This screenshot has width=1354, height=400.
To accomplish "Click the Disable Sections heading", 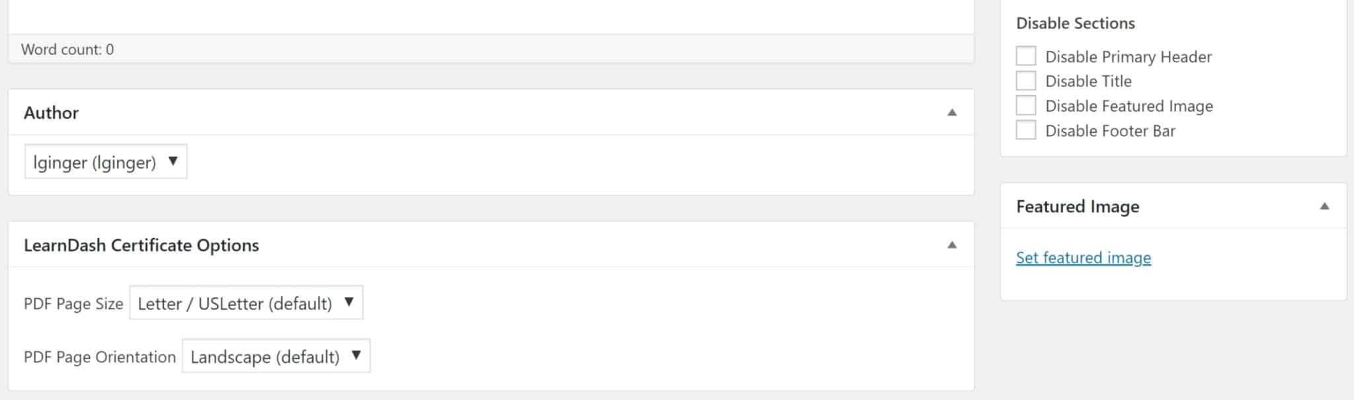I will tap(1075, 24).
